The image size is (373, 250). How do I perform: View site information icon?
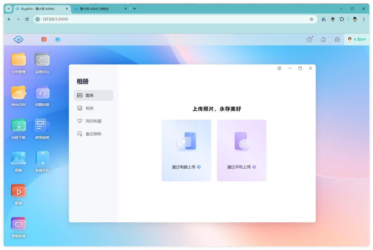[38, 19]
